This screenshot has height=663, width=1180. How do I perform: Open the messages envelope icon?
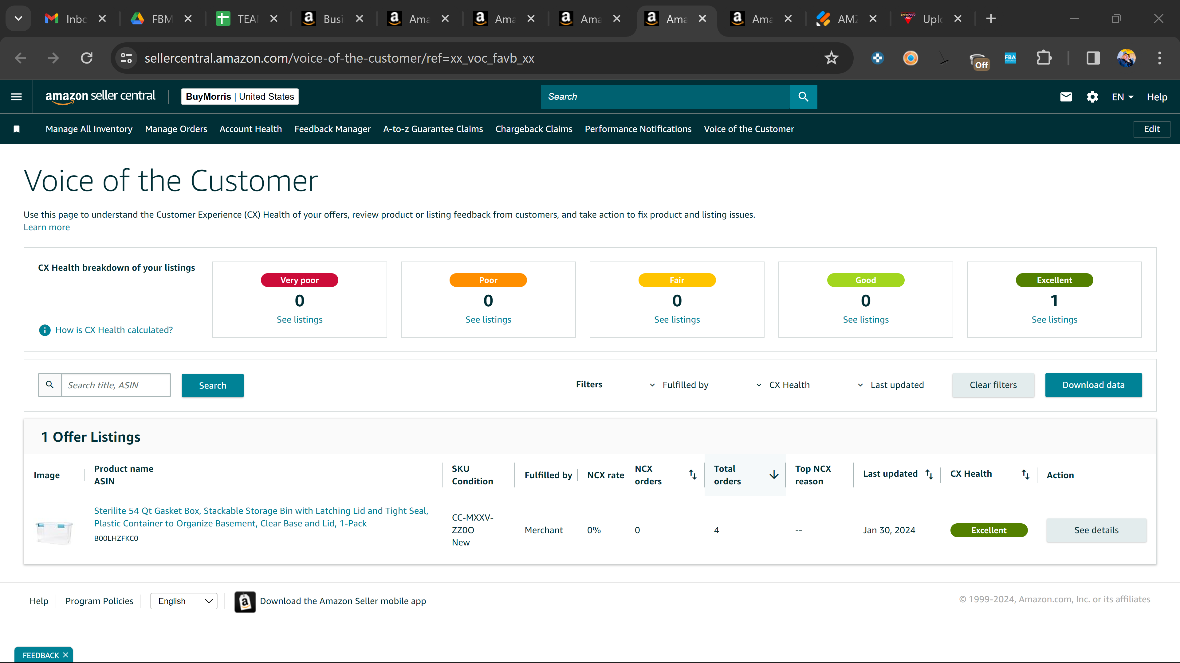(x=1066, y=97)
